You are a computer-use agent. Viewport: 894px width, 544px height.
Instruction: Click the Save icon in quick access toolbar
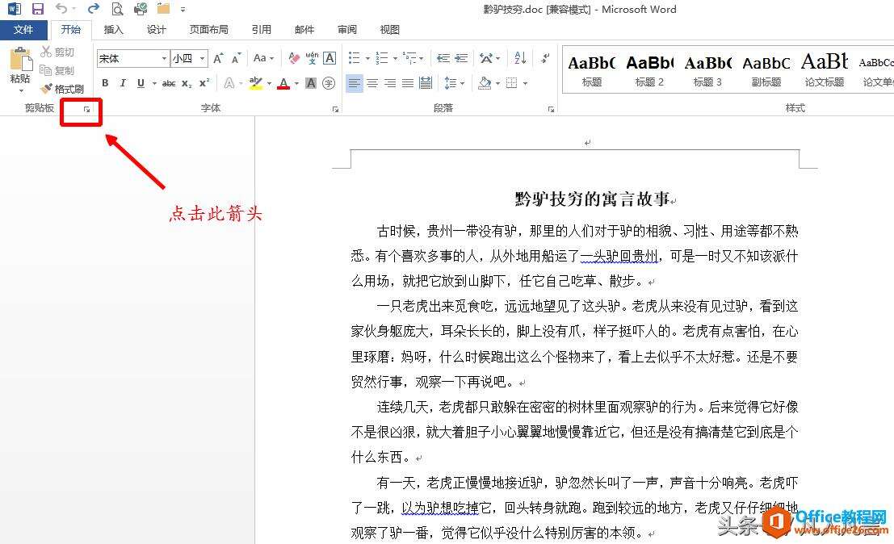coord(37,10)
